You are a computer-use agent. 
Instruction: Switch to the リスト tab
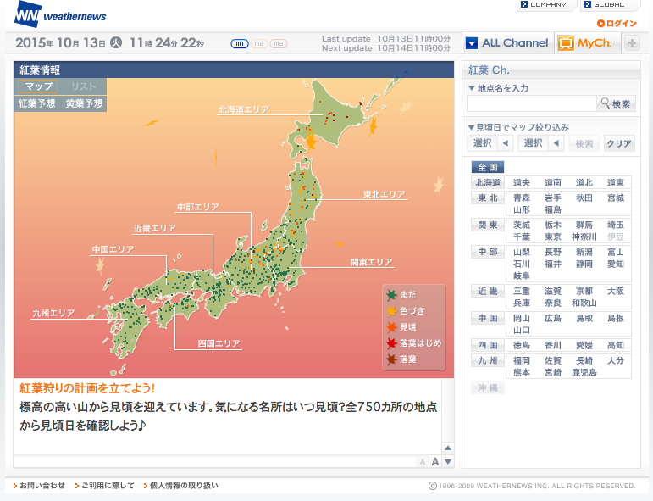click(83, 86)
